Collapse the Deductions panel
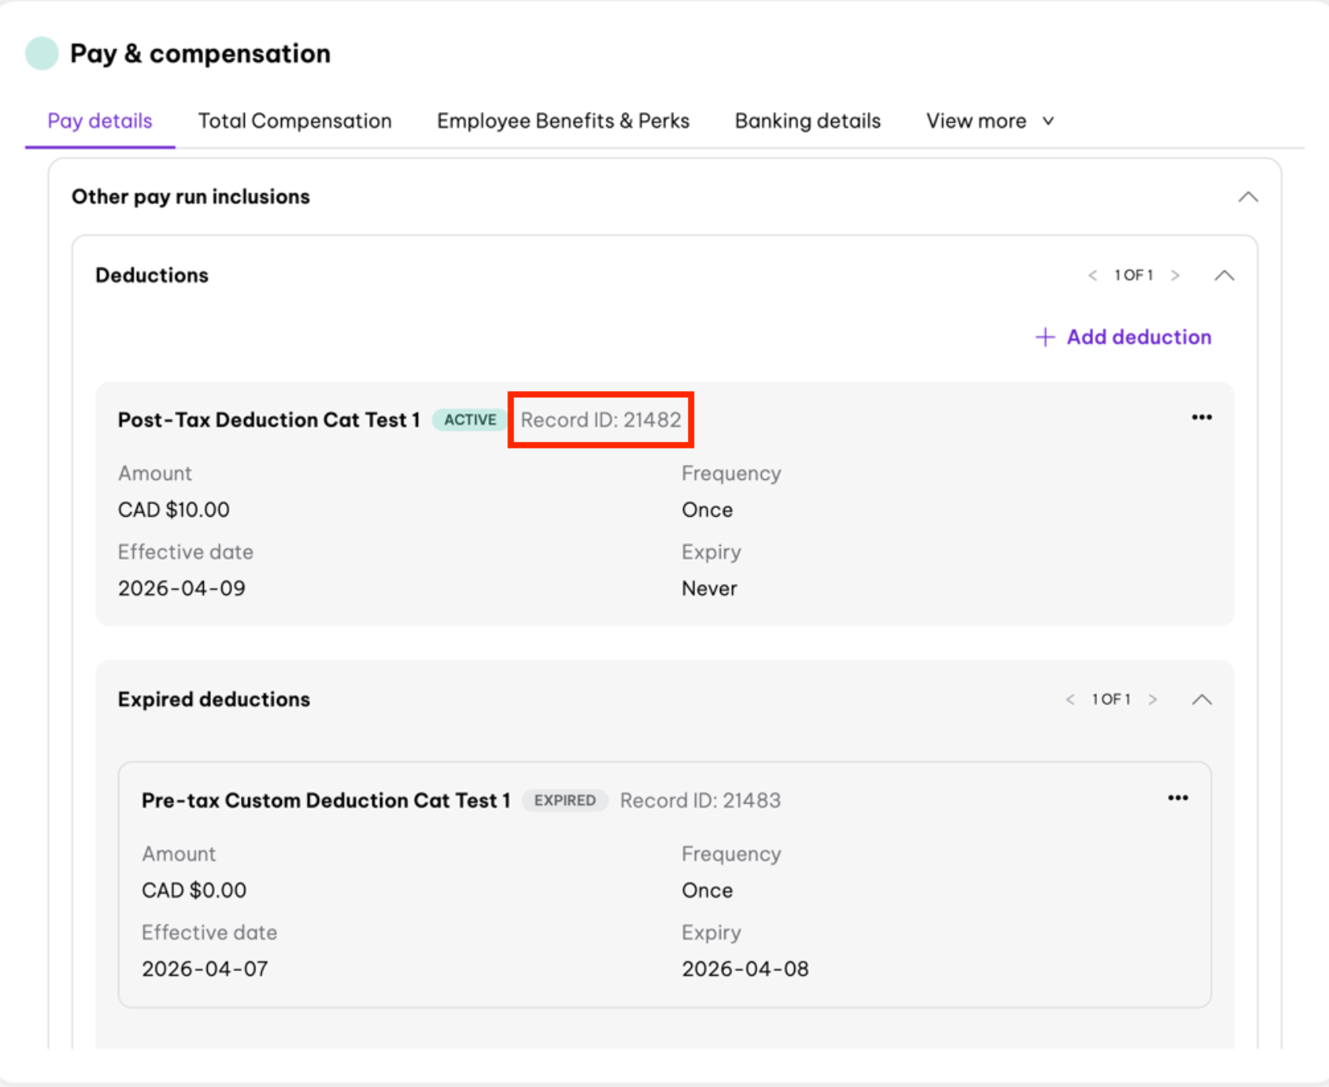 coord(1223,275)
